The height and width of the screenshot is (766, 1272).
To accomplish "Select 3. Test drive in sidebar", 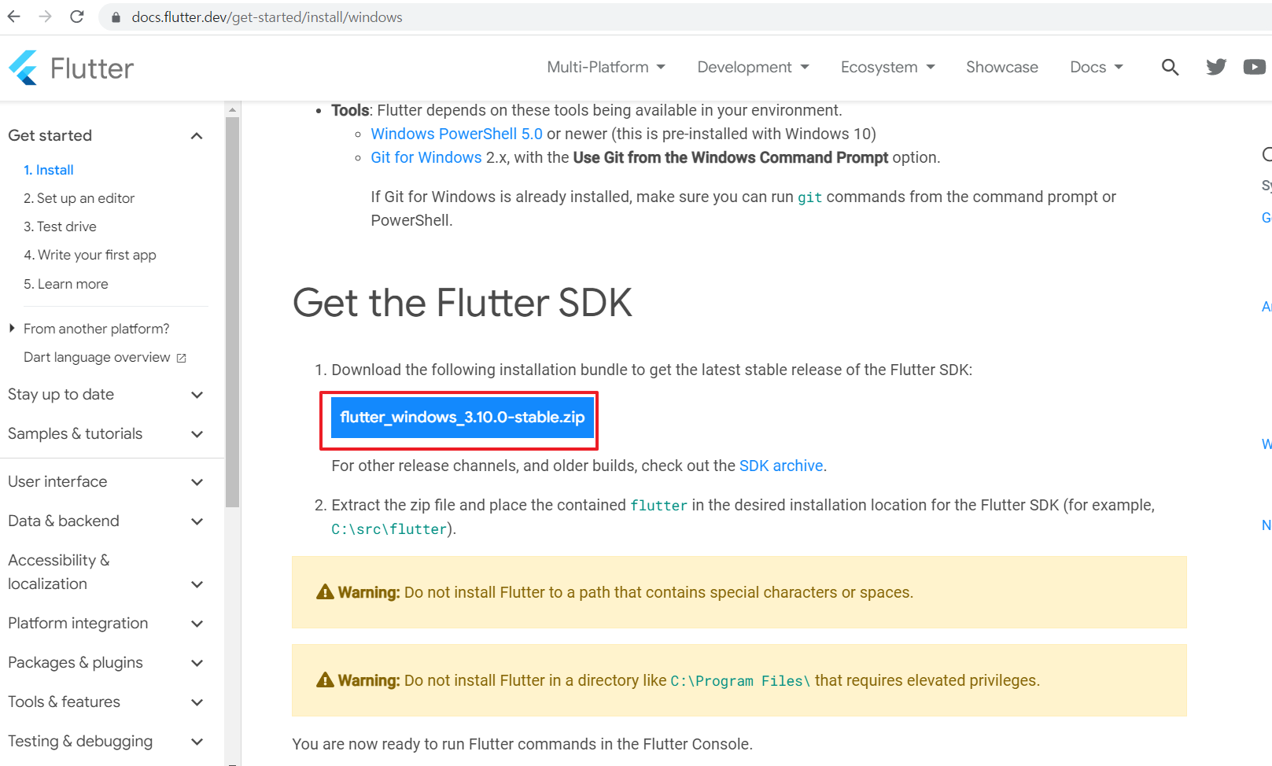I will point(60,226).
